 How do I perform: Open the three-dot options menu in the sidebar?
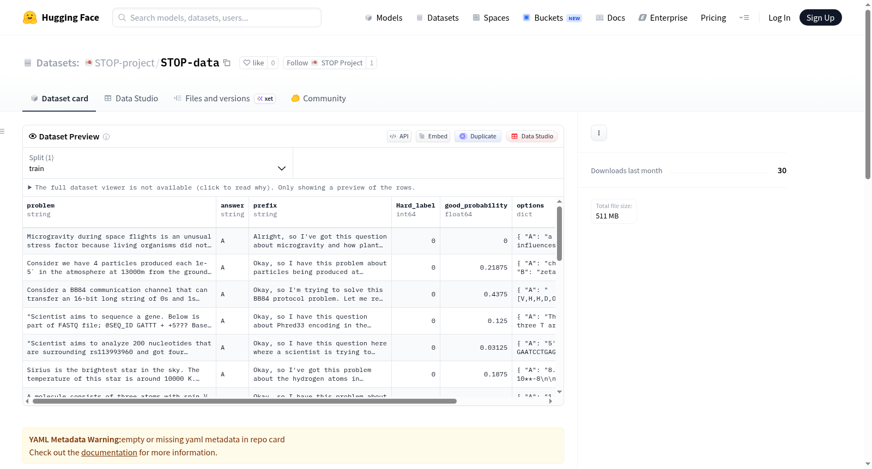[599, 133]
